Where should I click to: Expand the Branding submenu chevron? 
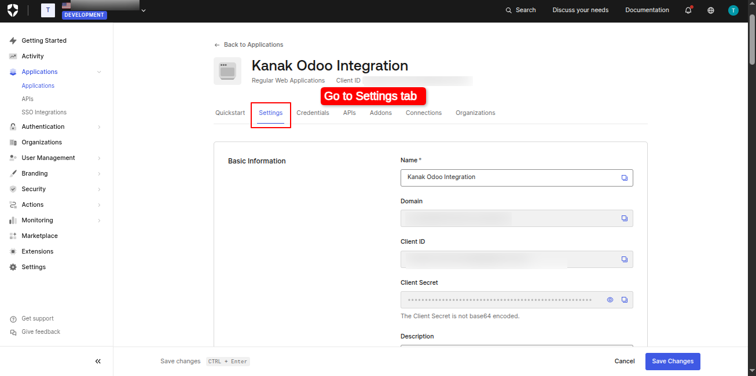pyautogui.click(x=99, y=173)
